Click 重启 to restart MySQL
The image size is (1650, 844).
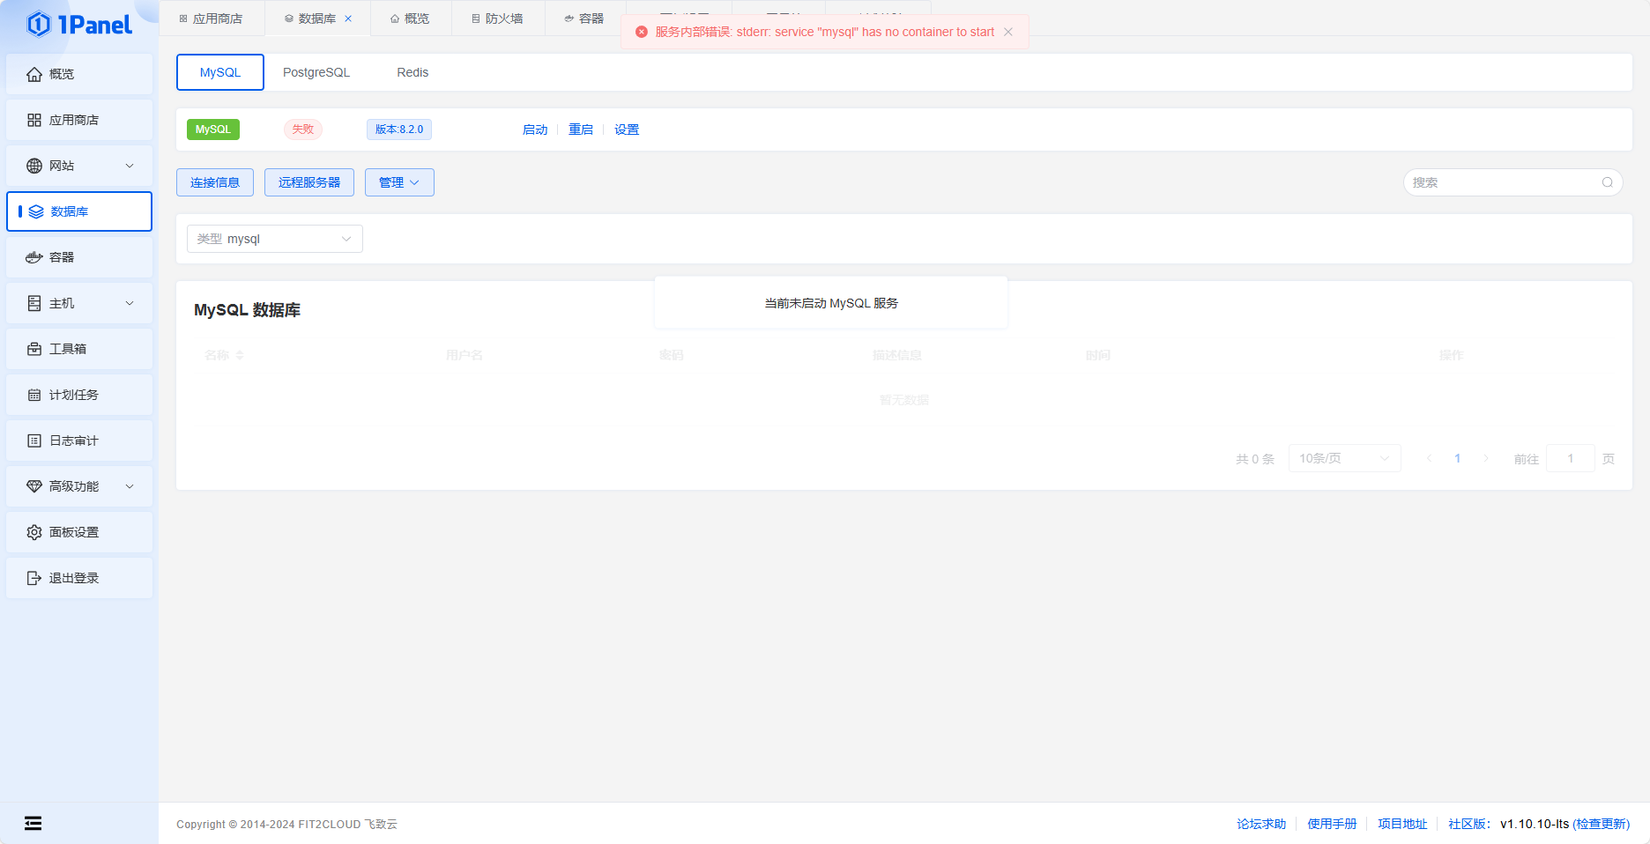pos(581,130)
